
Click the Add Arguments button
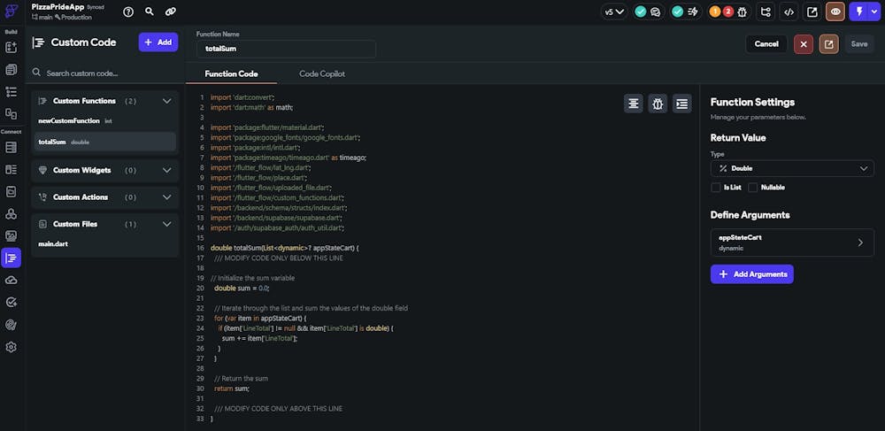tap(751, 274)
